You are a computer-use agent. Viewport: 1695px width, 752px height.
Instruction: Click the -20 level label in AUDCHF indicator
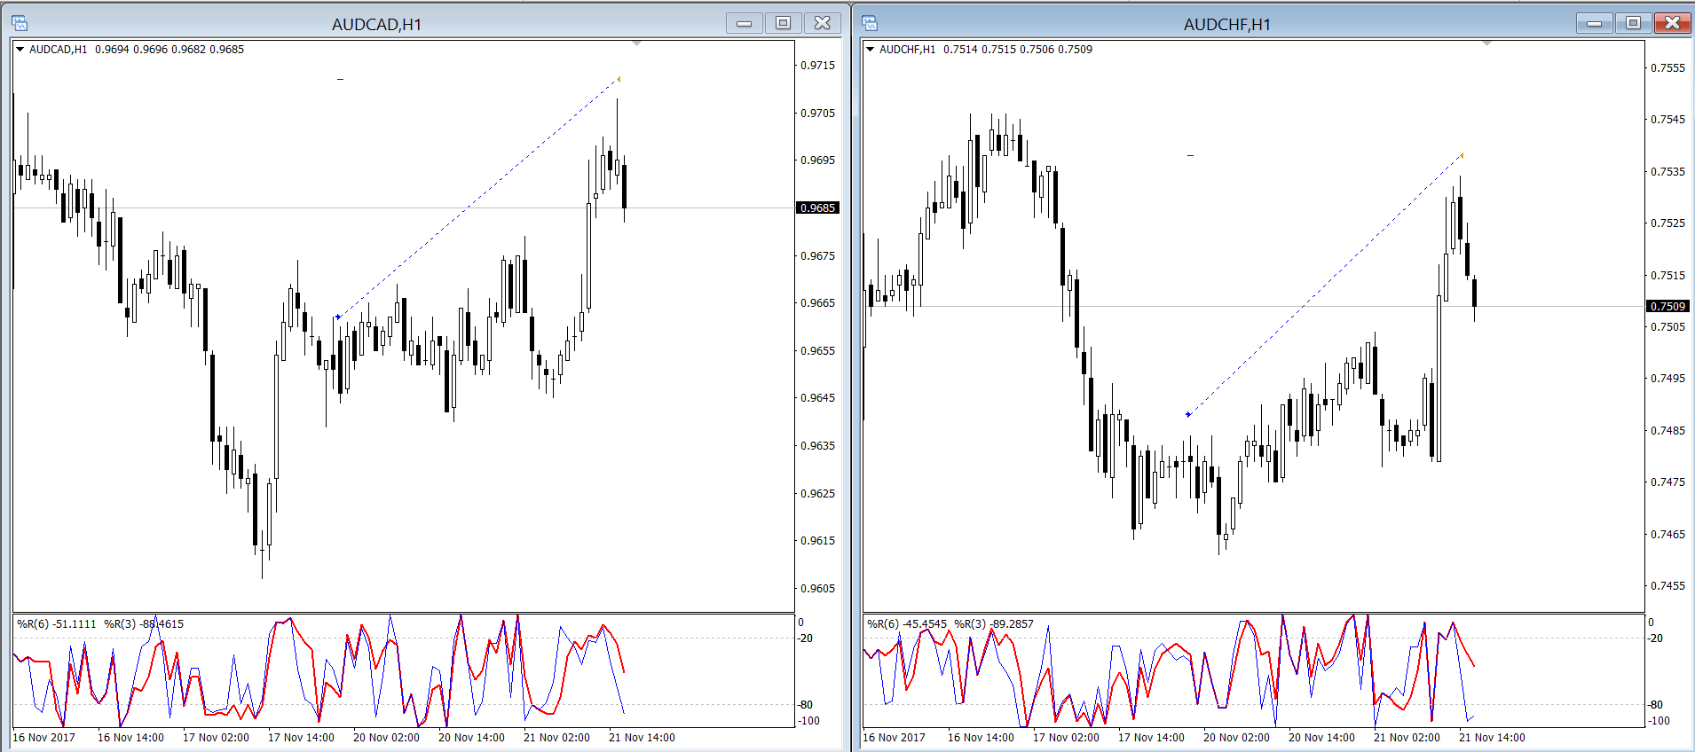pyautogui.click(x=1655, y=638)
